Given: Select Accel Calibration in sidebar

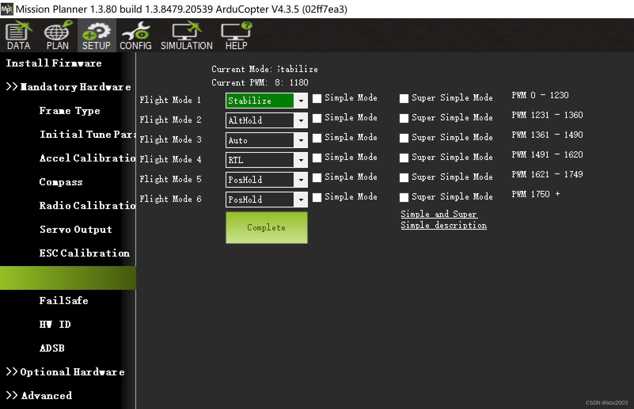Looking at the screenshot, I should [87, 158].
